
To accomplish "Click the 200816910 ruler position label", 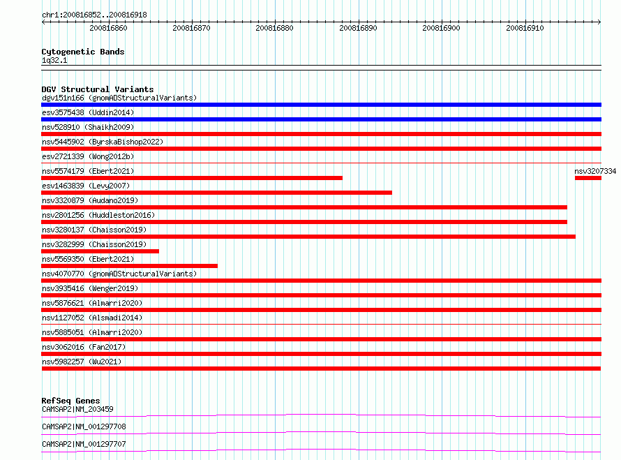I will pos(525,28).
